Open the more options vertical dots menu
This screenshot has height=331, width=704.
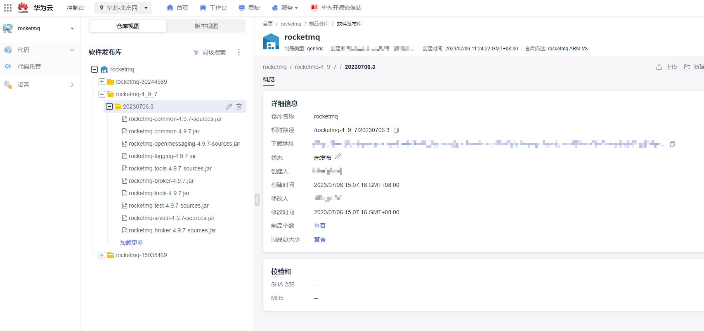[239, 52]
